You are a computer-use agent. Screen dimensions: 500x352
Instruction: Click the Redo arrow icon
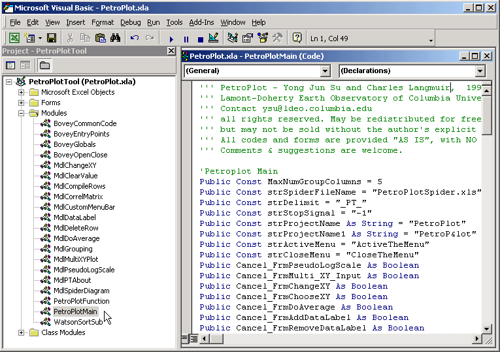(150, 39)
